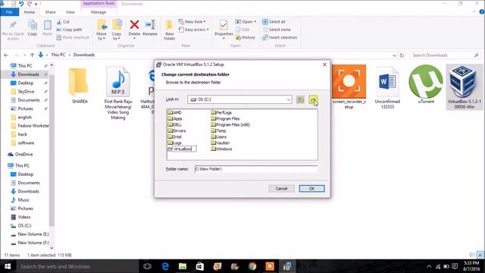Select the Logs folder in dialog list
Viewport: 485px width, 273px height.
pyautogui.click(x=175, y=143)
